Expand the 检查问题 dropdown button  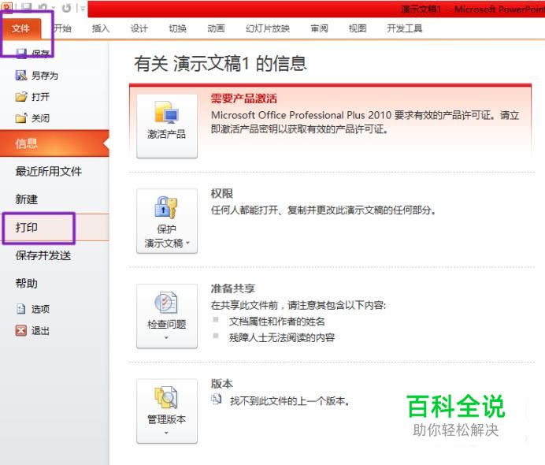[x=167, y=316]
